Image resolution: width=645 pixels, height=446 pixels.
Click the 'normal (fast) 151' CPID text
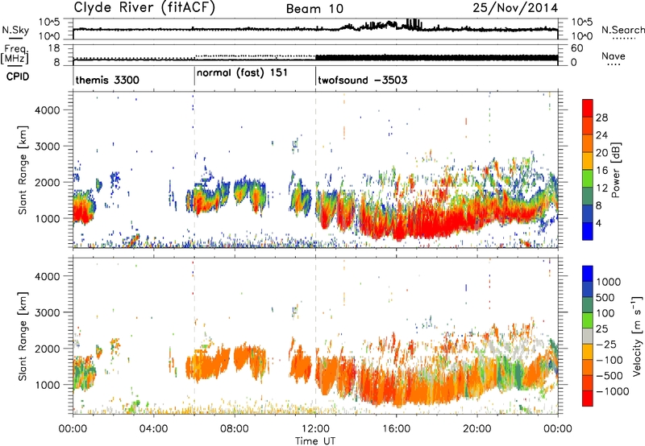tap(242, 73)
